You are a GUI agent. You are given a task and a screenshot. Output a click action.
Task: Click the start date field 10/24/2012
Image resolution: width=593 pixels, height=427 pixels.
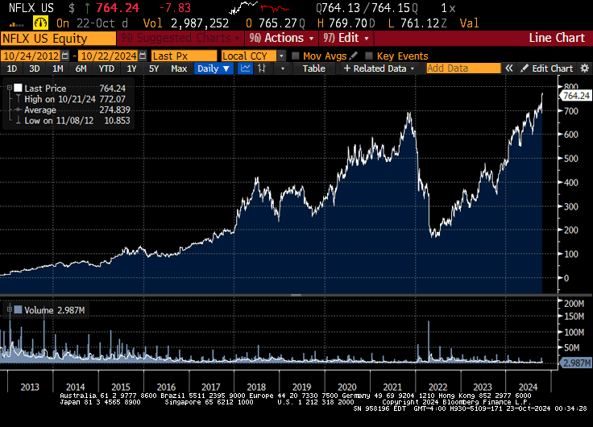[31, 56]
